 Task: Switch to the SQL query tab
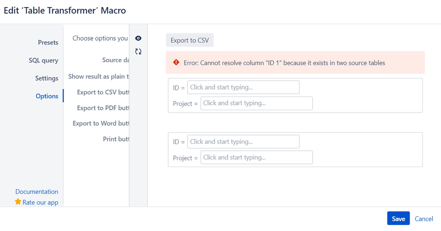click(x=43, y=60)
